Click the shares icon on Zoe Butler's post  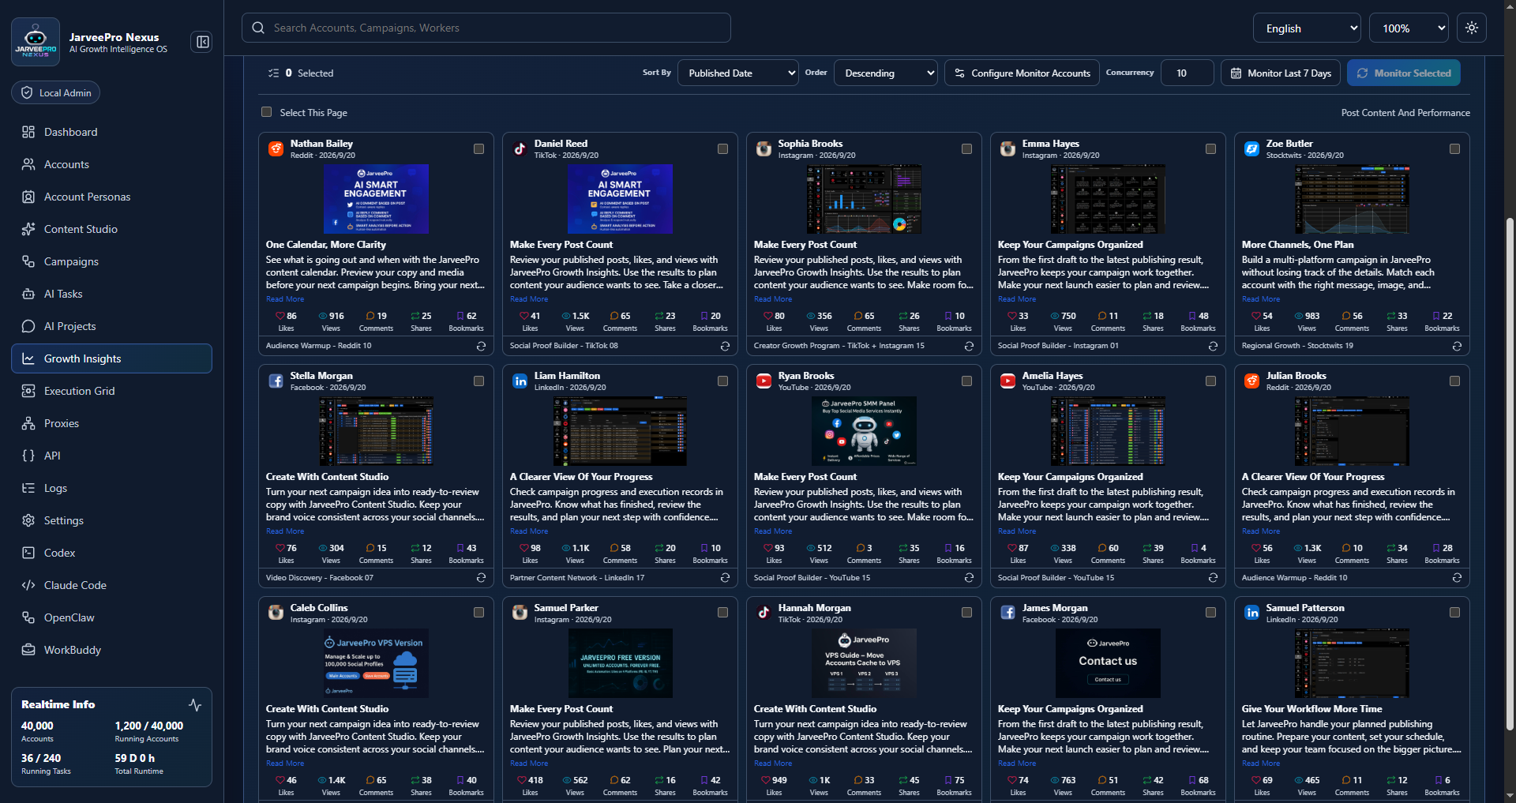(1391, 316)
